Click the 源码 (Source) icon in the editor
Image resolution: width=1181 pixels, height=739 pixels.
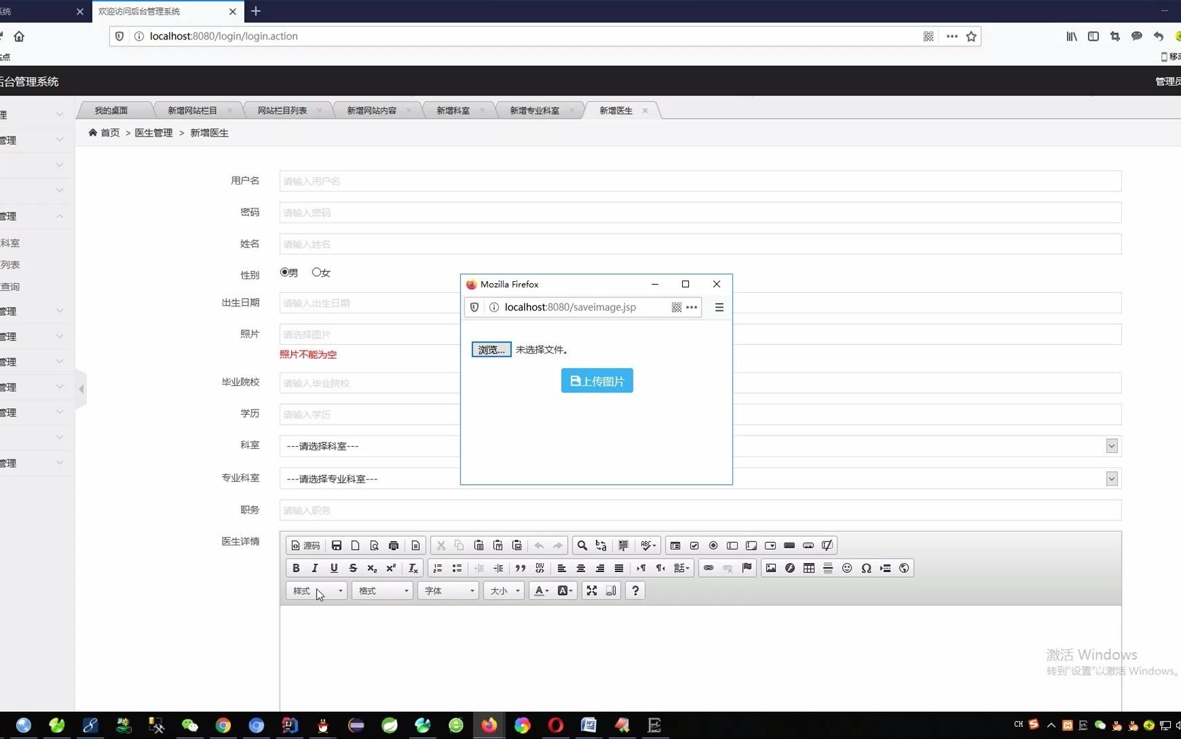(306, 545)
